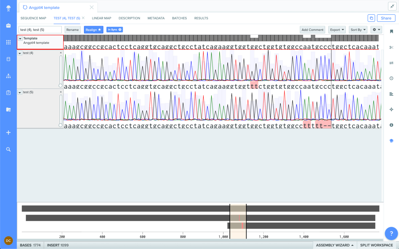Click the Realign button
Image resolution: width=399 pixels, height=249 pixels.
click(93, 30)
